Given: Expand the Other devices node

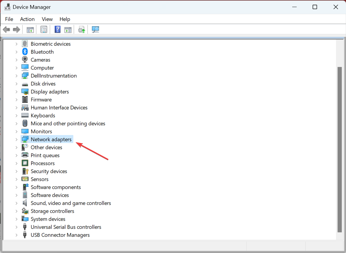Looking at the screenshot, I should point(17,147).
